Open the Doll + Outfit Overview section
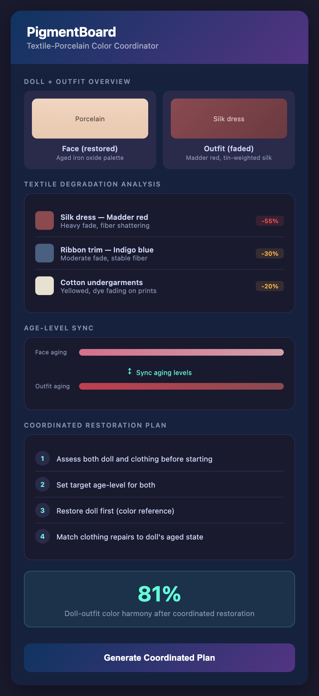The image size is (319, 696). pyautogui.click(x=77, y=81)
